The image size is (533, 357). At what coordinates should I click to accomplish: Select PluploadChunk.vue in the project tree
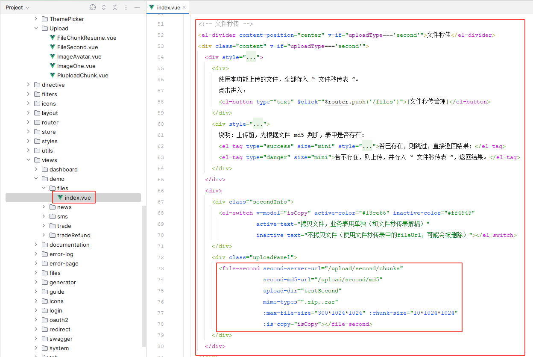pyautogui.click(x=83, y=75)
